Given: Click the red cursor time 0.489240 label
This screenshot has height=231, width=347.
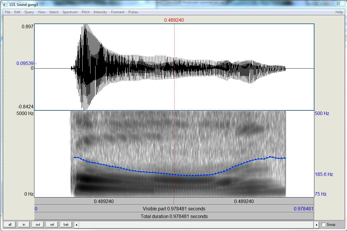Looking at the screenshot, I should click(x=174, y=20).
